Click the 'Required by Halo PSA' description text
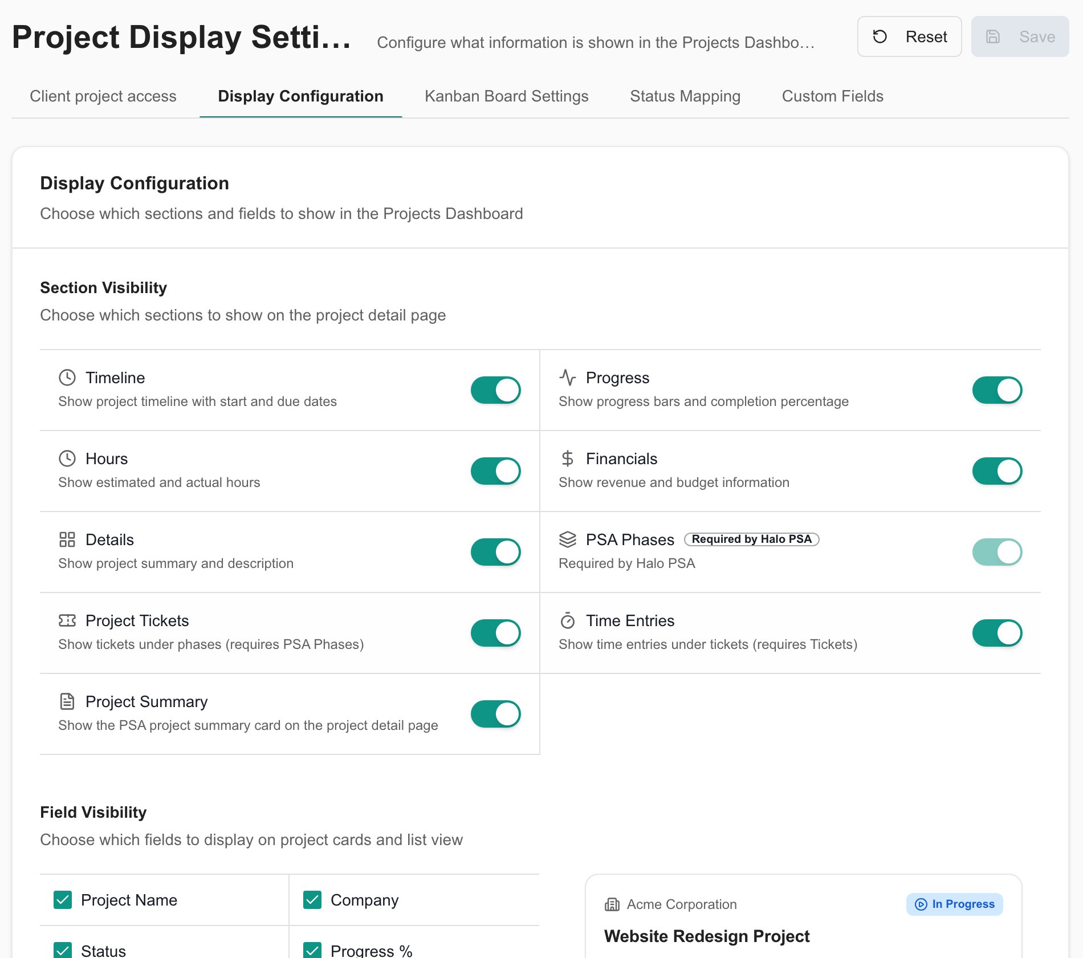This screenshot has height=958, width=1083. (627, 563)
